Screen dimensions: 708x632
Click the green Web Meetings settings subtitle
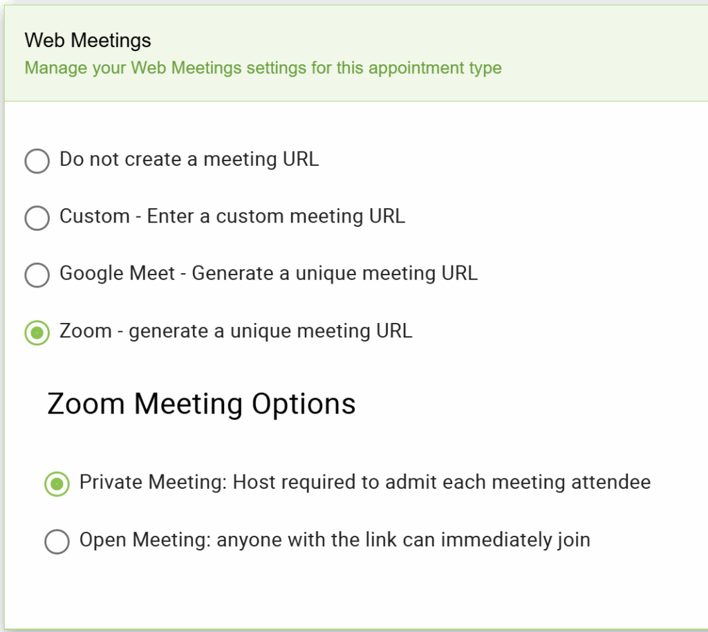click(x=262, y=68)
